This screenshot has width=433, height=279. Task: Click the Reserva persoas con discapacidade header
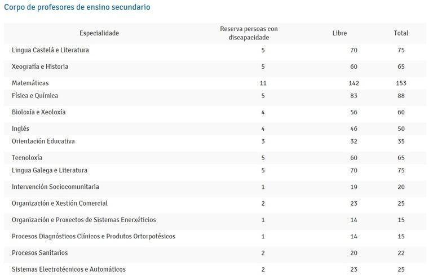click(249, 33)
